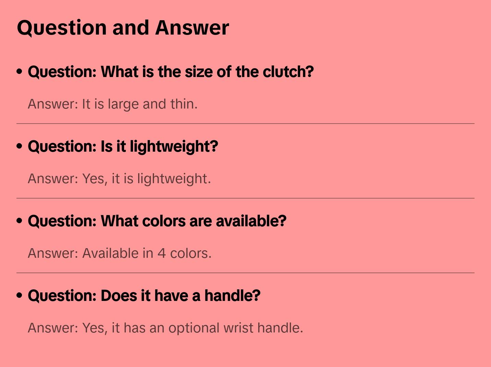The image size is (491, 367).
Task: Click the word "Question:" in the lightweight question
Action: (x=62, y=147)
